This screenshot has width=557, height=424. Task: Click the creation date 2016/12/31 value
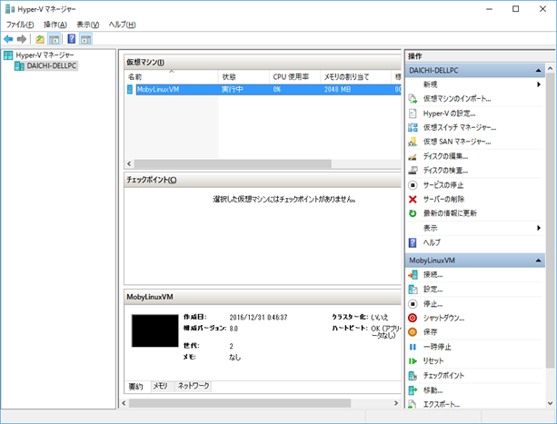[258, 317]
